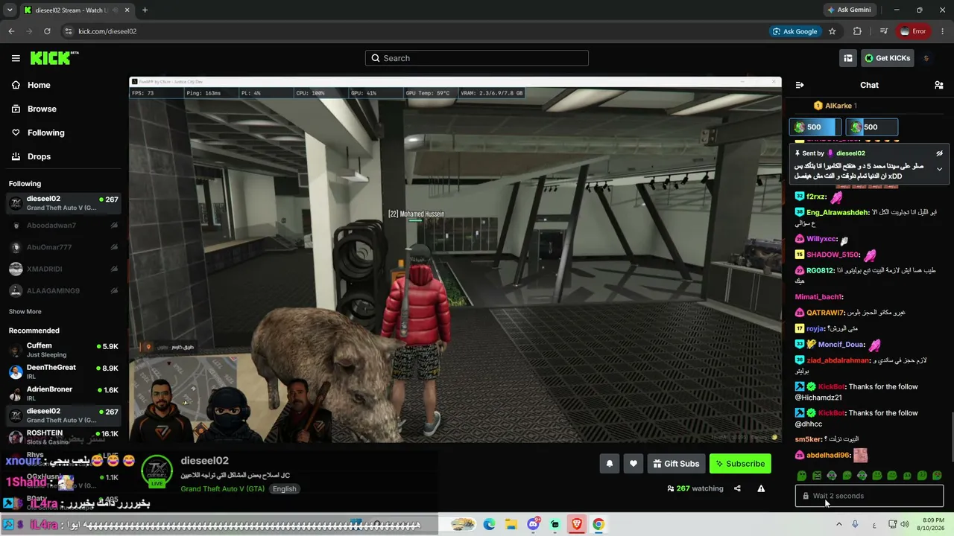This screenshot has height=536, width=954.
Task: Select the first gifted 500 KICKs badge
Action: tap(815, 127)
